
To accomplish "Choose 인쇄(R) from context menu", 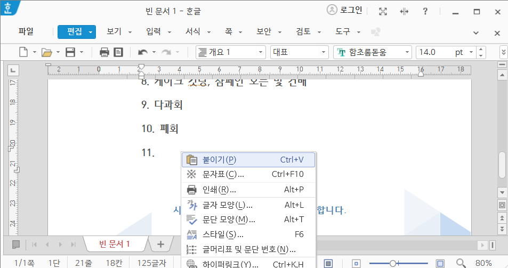I will pyautogui.click(x=248, y=190).
